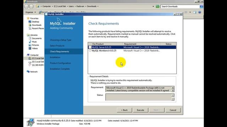Select the MySQL Server 8.0.25 row circle
The width and height of the screenshot is (227, 127).
pos(90,47)
